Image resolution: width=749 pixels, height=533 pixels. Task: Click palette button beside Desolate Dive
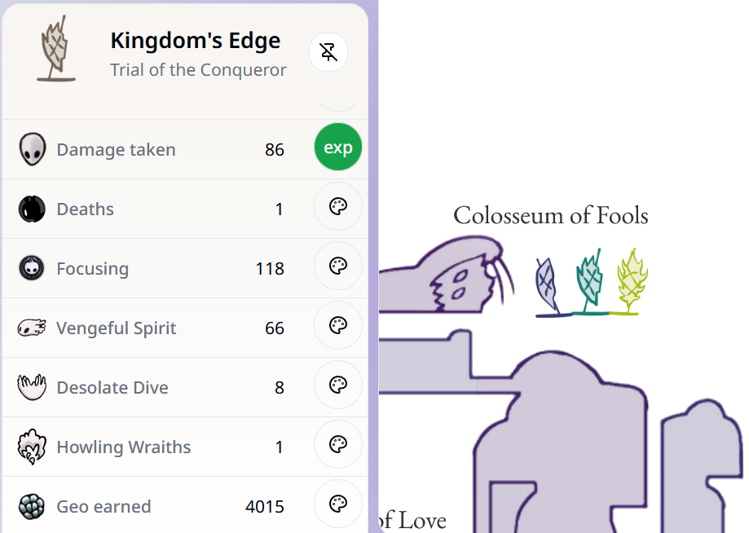coord(337,385)
